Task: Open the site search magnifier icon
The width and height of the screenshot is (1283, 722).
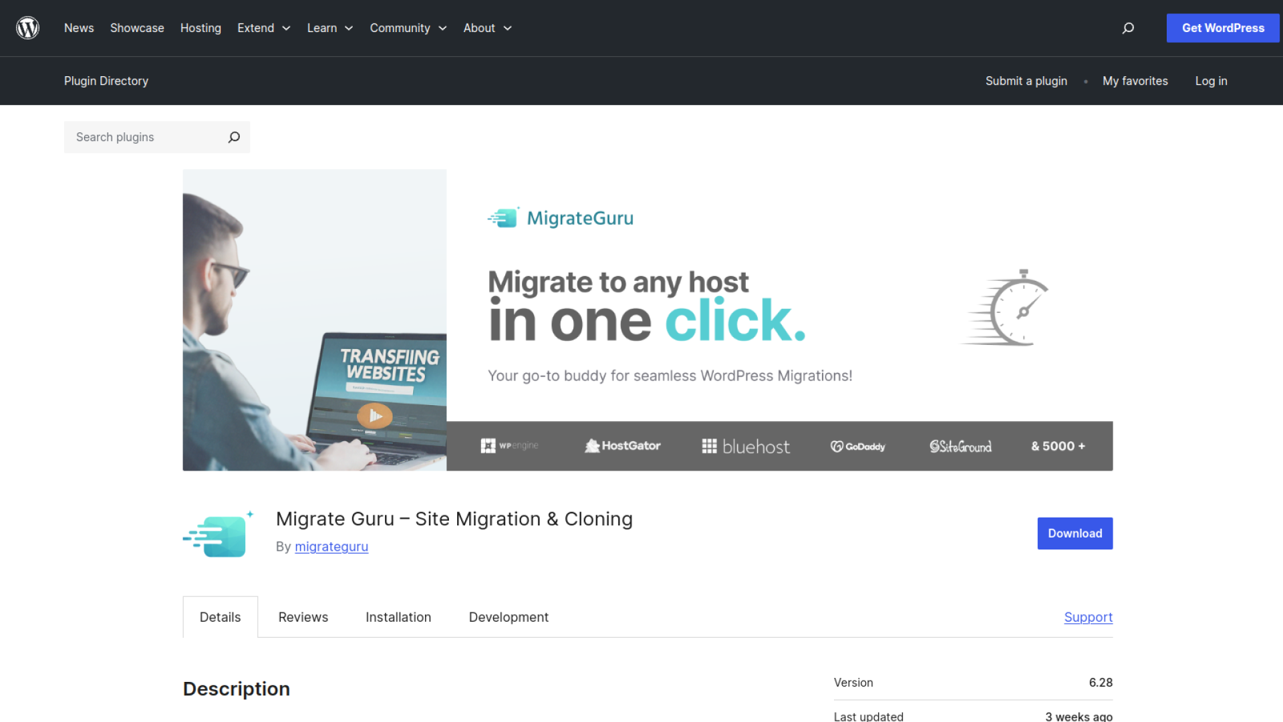Action: [1128, 28]
